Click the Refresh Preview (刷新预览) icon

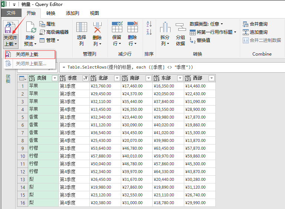click(x=31, y=28)
